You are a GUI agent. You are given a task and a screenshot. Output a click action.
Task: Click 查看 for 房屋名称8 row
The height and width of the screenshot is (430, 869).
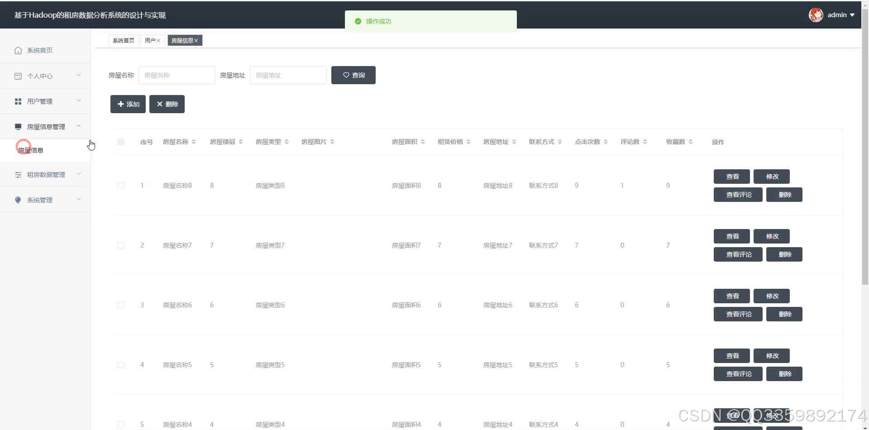pyautogui.click(x=732, y=177)
